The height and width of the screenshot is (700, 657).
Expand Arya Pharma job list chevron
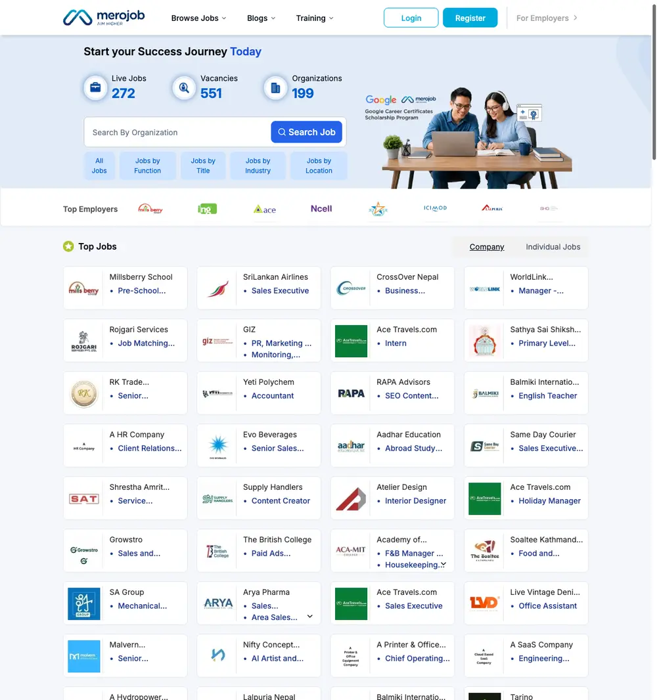[x=309, y=617]
